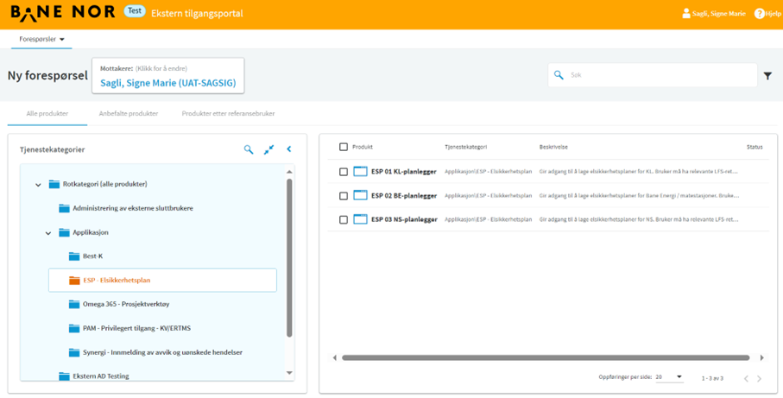
Task: Sort by Status column header
Action: pos(755,147)
